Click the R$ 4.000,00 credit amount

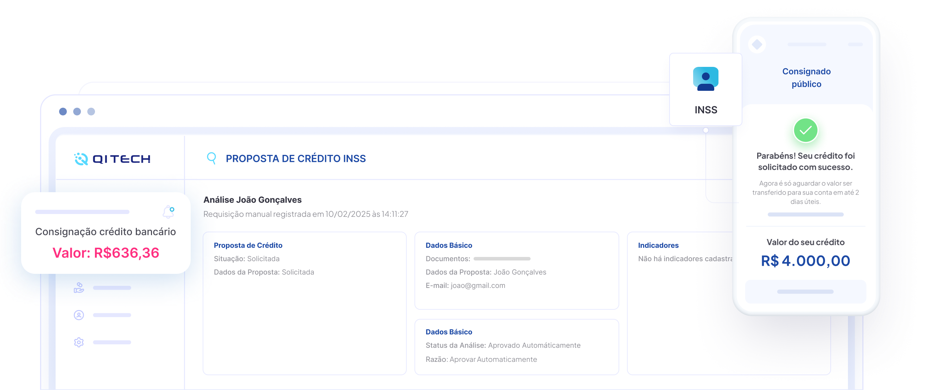click(x=805, y=261)
